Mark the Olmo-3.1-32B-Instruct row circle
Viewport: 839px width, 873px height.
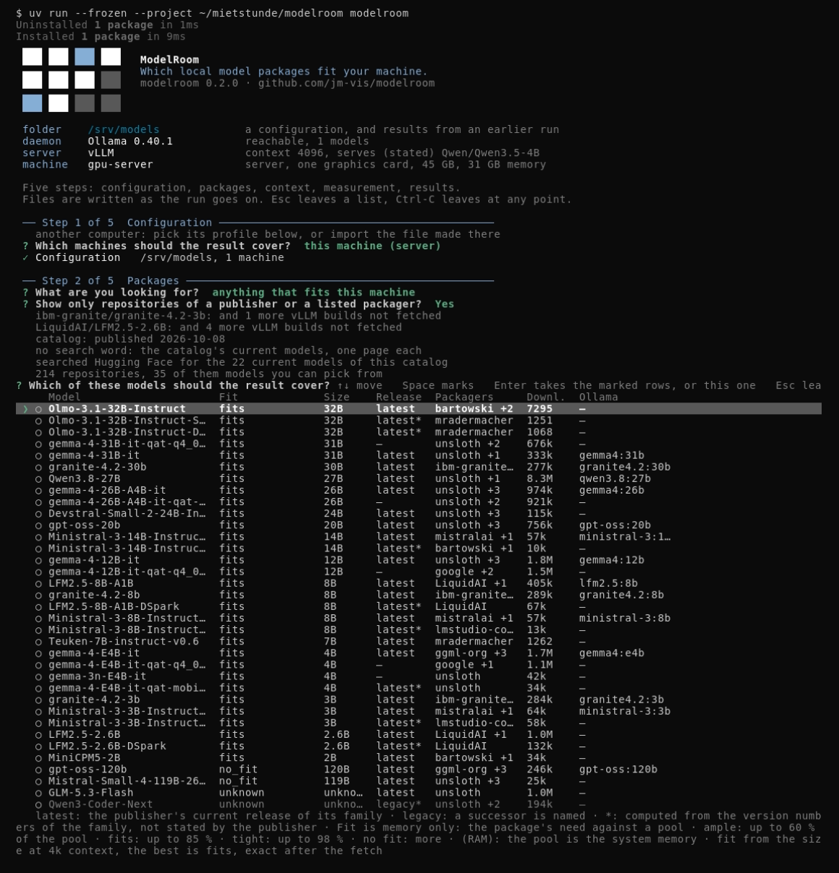(38, 409)
